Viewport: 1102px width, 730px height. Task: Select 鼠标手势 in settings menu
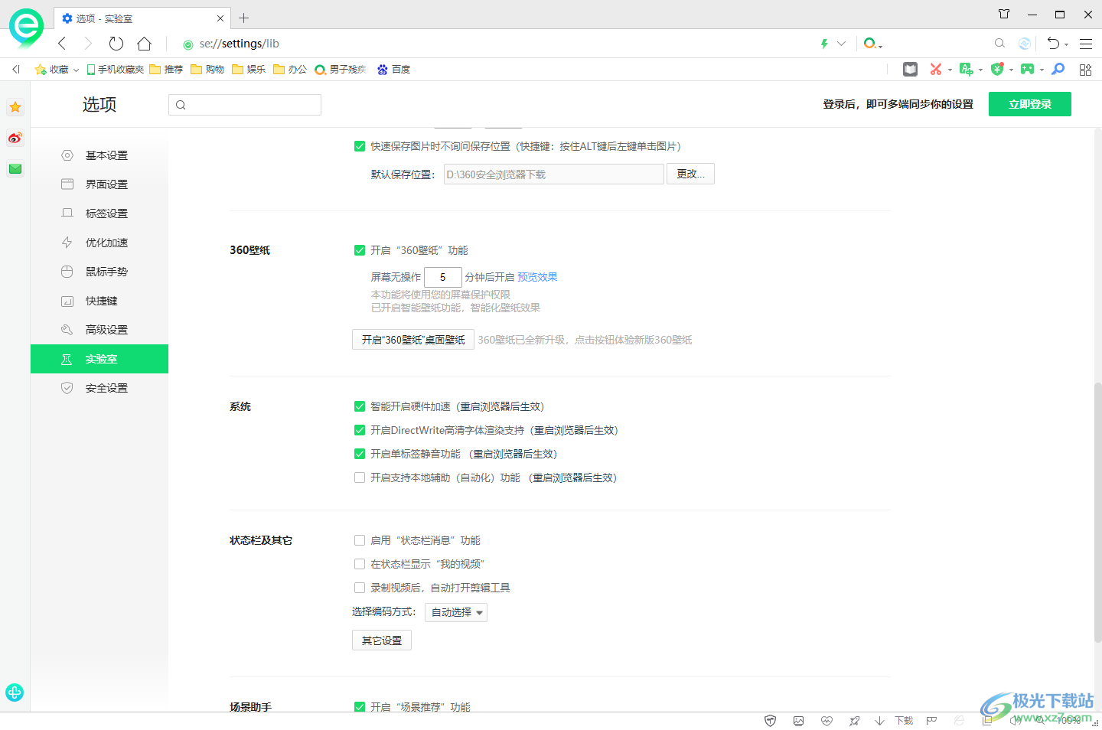pos(99,272)
